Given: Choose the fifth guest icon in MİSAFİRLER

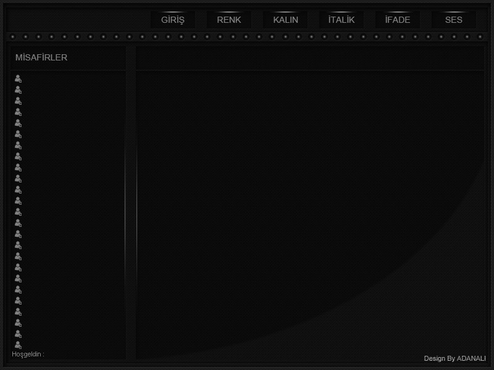Looking at the screenshot, I should tap(18, 123).
